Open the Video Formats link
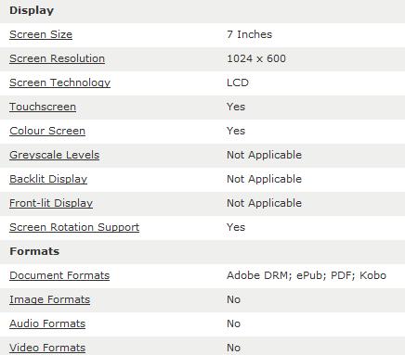Screen dimensions: 405x355 [47, 348]
